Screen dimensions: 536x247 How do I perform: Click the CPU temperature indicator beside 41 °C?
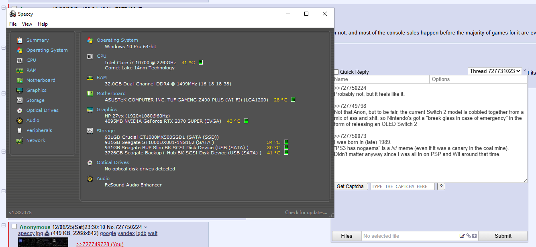click(201, 62)
